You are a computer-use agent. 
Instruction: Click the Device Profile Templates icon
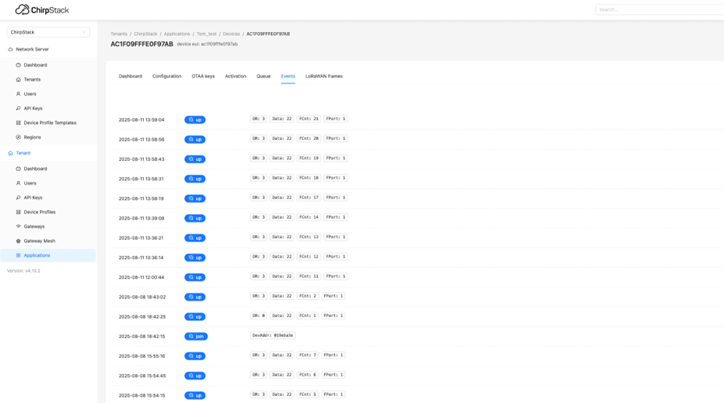(x=18, y=123)
